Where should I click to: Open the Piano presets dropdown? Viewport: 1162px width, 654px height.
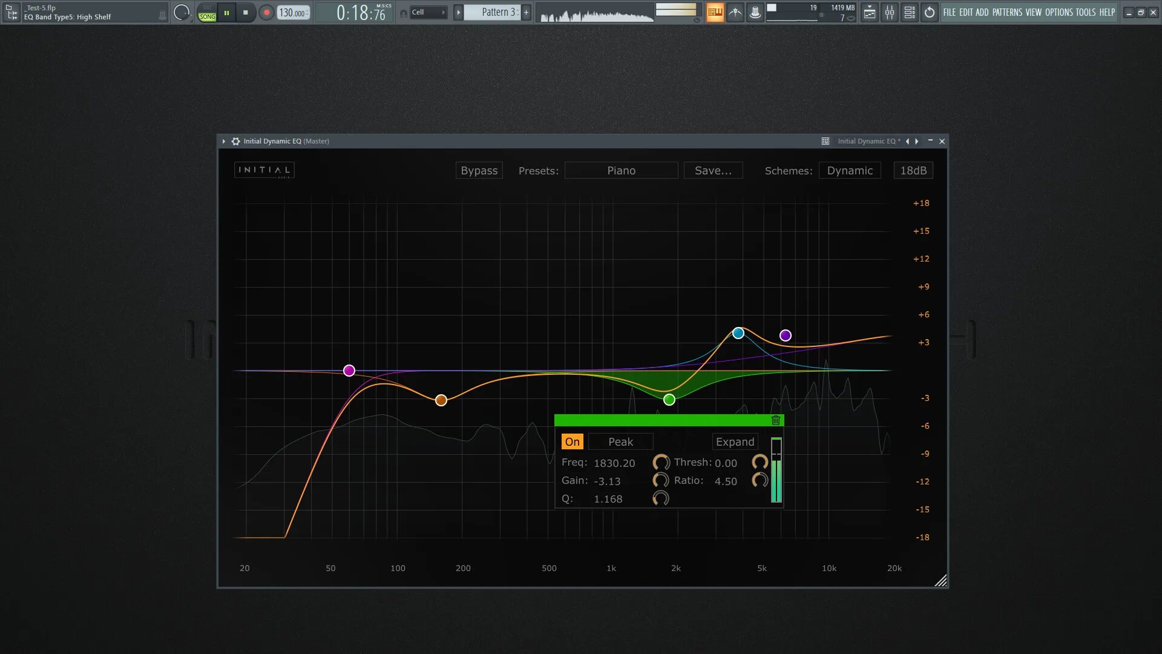(621, 171)
